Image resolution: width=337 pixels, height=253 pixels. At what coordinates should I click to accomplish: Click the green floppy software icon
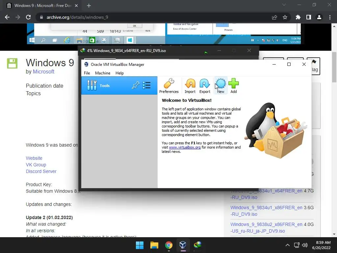[x=12, y=63]
